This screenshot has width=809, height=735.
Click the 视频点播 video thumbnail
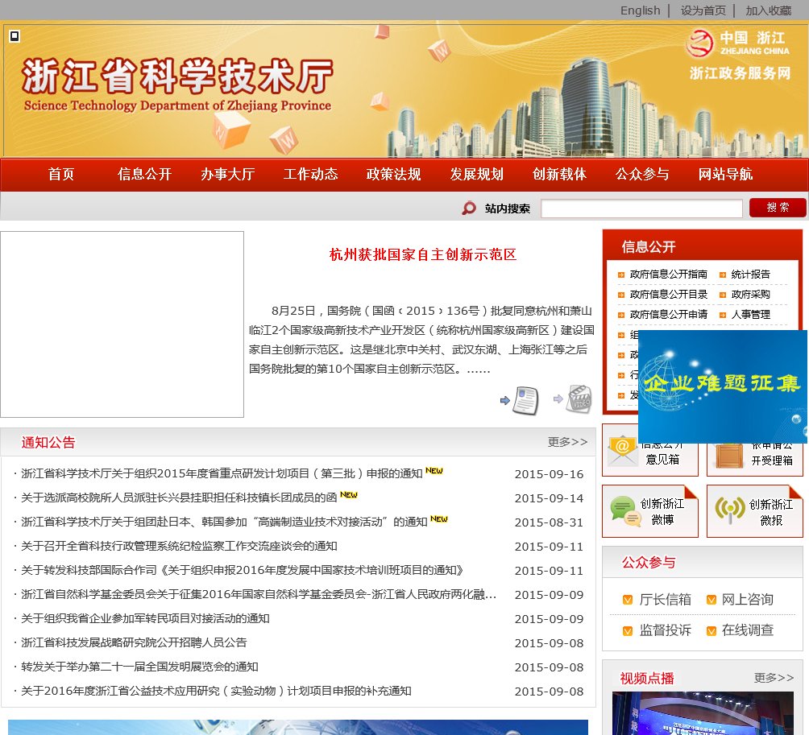(x=703, y=713)
